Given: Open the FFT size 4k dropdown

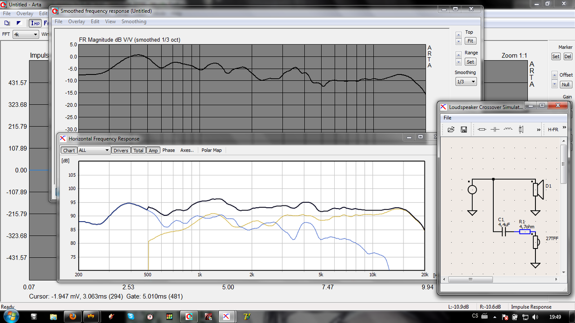Looking at the screenshot, I should 26,34.
